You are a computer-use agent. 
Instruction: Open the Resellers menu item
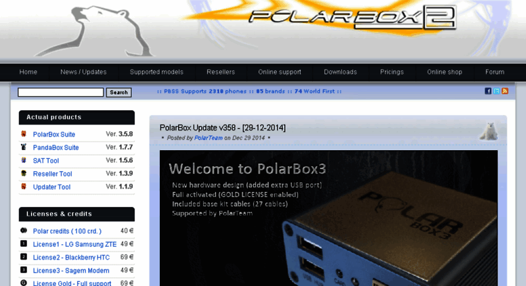(x=221, y=72)
